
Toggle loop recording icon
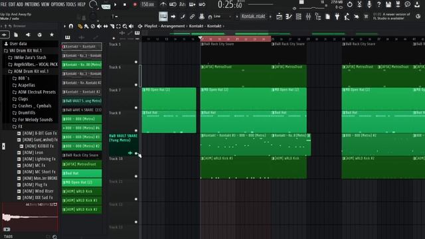pos(202,5)
